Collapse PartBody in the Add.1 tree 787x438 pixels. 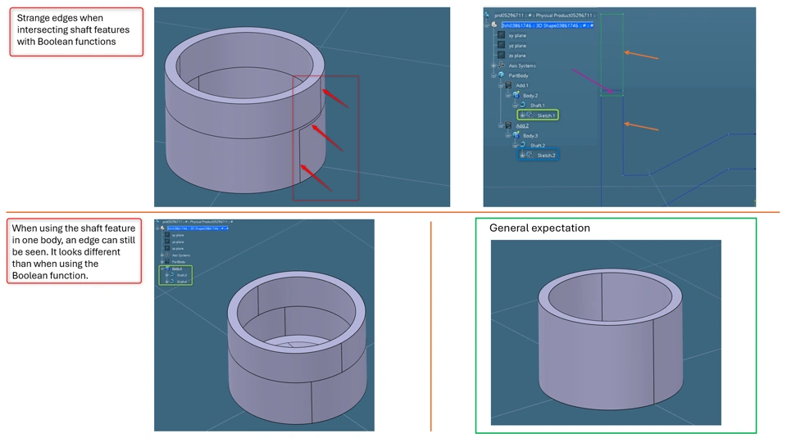[x=494, y=75]
